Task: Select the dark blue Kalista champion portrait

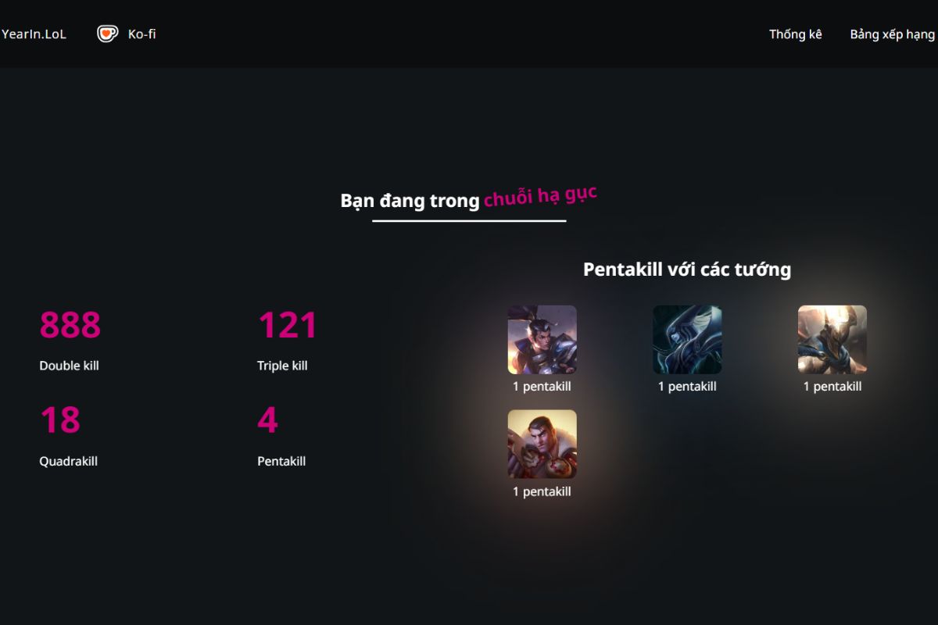Action: pyautogui.click(x=687, y=340)
